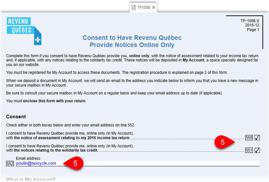Close the TP1008 tab
This screenshot has width=269, height=182.
(154, 8)
